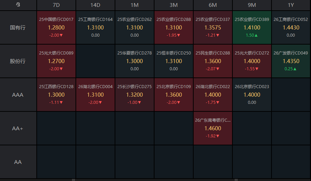Viewport: 311px width, 181px height.
Task: Click the 国有行 row header
Action: click(18, 27)
